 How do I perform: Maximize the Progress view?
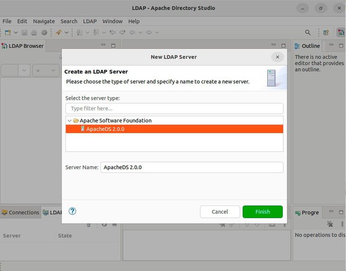(341, 212)
